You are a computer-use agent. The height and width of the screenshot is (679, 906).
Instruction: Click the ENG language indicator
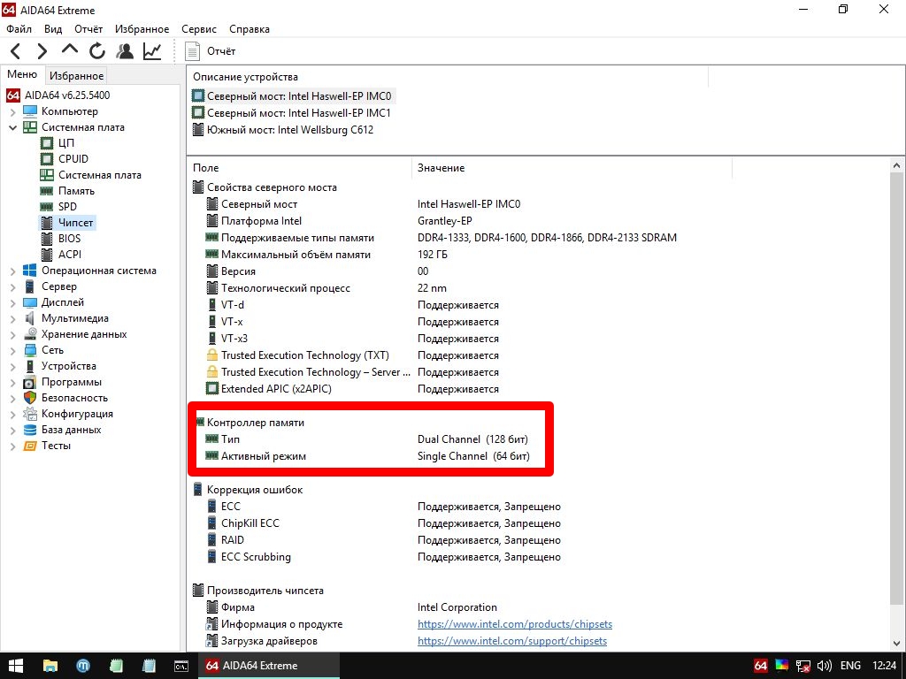(x=850, y=666)
